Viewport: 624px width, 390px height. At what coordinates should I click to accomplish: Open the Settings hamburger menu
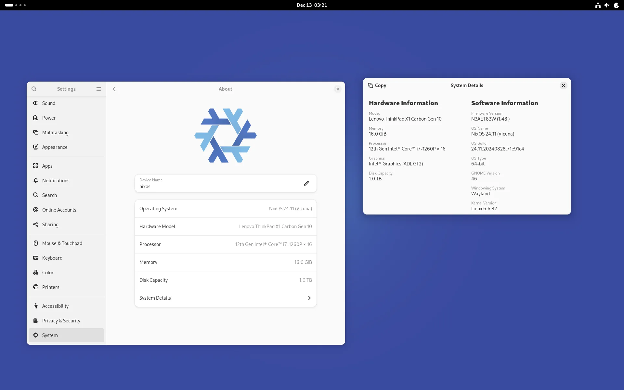tap(99, 89)
